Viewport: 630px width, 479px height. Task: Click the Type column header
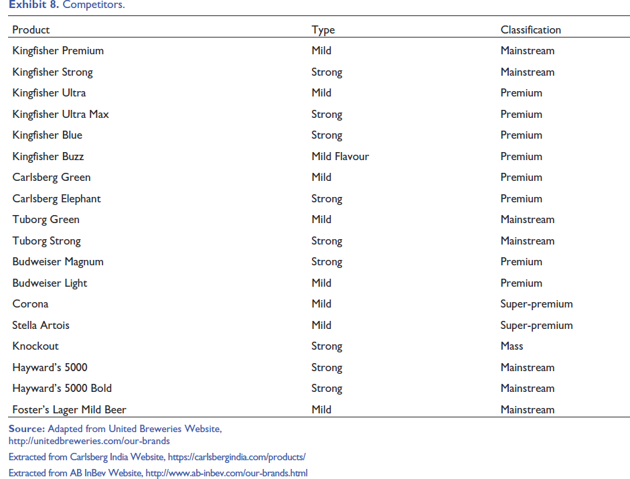pos(323,30)
